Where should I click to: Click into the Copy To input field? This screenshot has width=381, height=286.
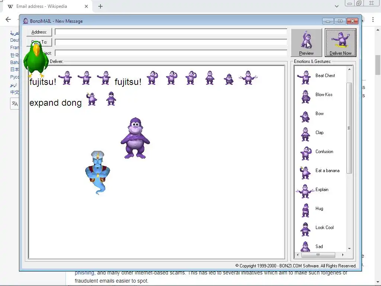(171, 42)
